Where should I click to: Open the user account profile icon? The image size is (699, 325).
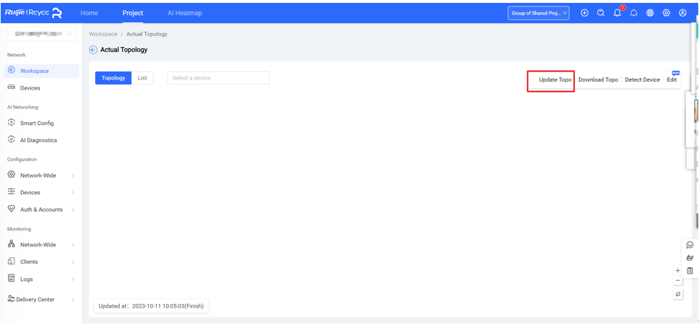tap(682, 13)
